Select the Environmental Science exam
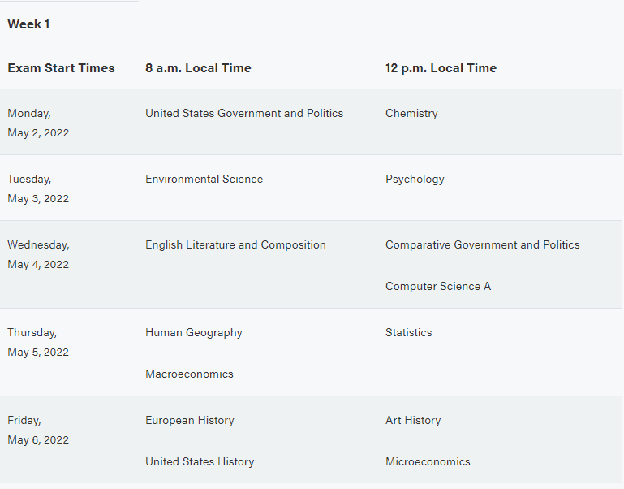 click(204, 179)
